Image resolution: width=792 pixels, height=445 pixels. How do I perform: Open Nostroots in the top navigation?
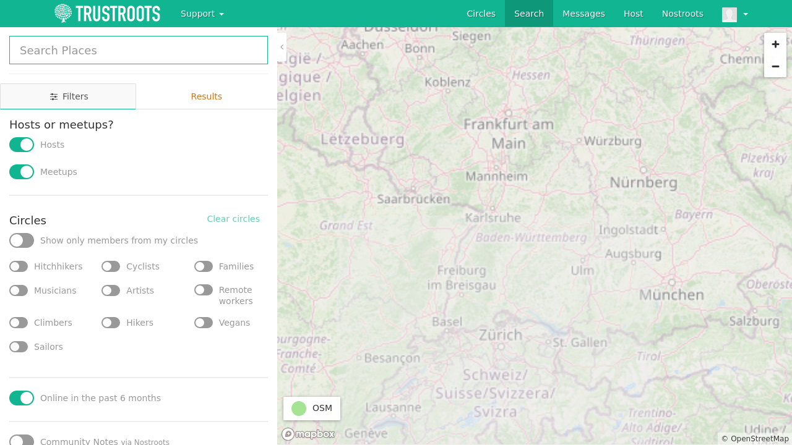point(682,14)
